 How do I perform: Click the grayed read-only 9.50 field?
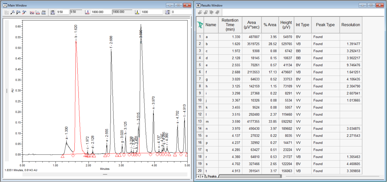click(76, 12)
